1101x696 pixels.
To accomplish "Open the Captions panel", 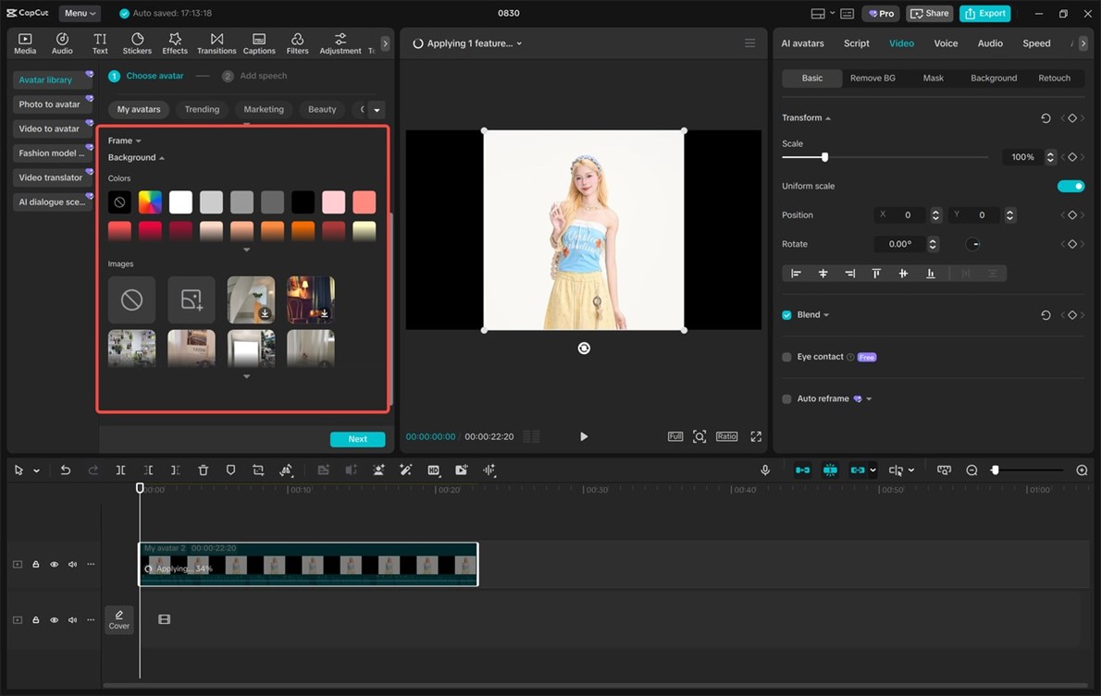I will tap(259, 43).
